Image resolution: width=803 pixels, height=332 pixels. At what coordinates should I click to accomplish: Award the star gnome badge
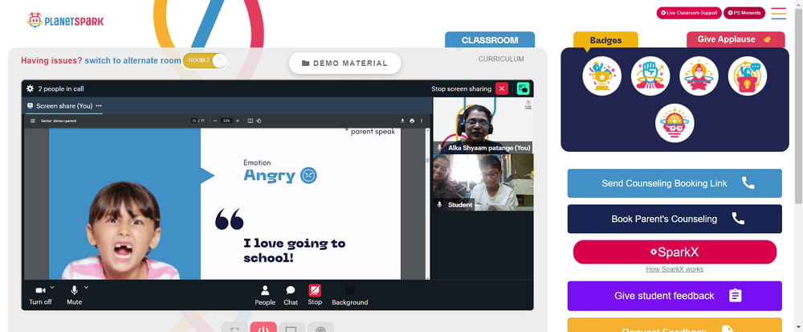(x=699, y=76)
